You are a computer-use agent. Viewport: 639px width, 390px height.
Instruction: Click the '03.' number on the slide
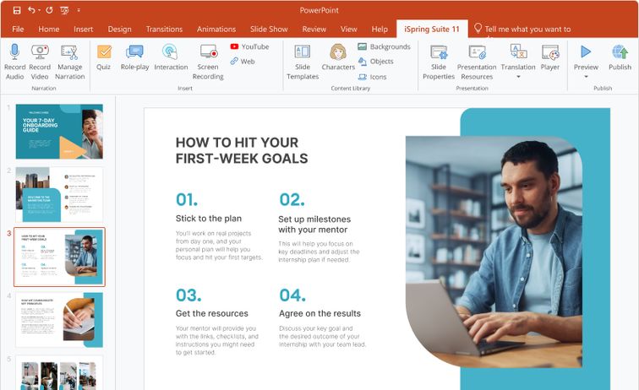pos(188,295)
